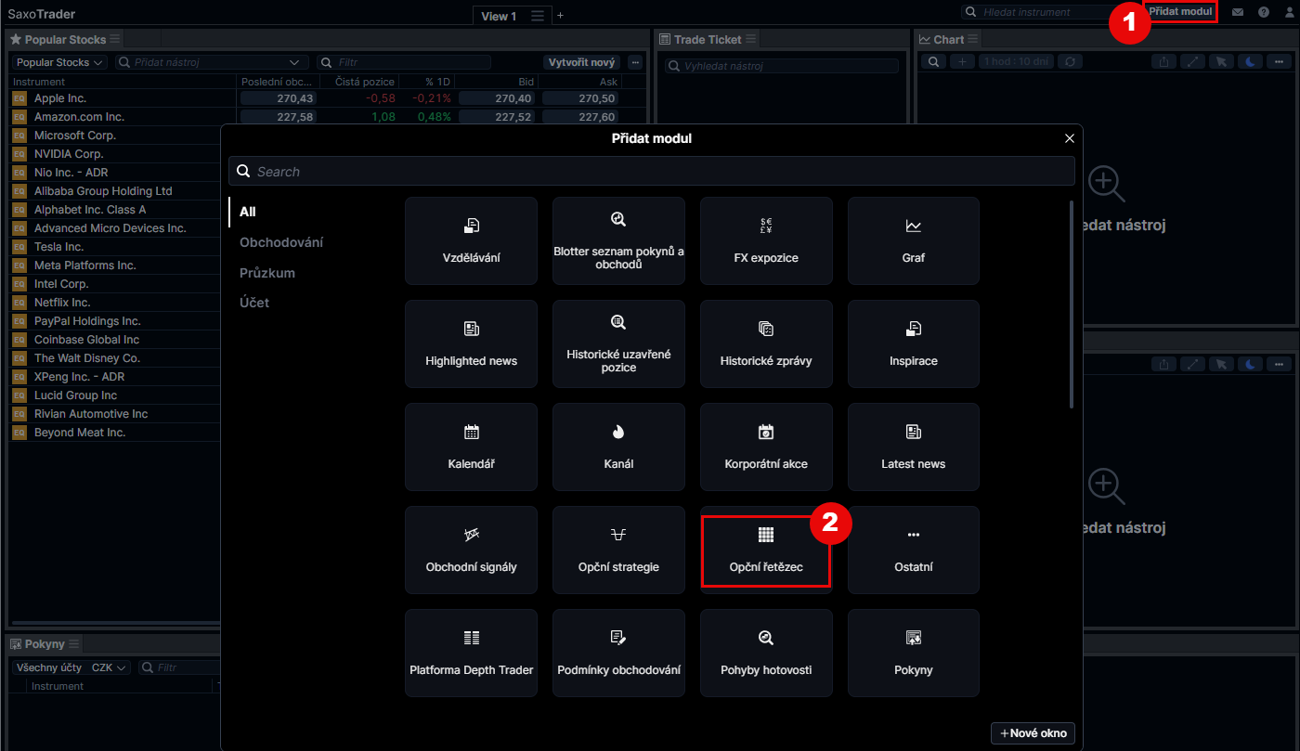The height and width of the screenshot is (751, 1300).
Task: Open the Opční řetězec module tile
Action: coord(765,550)
